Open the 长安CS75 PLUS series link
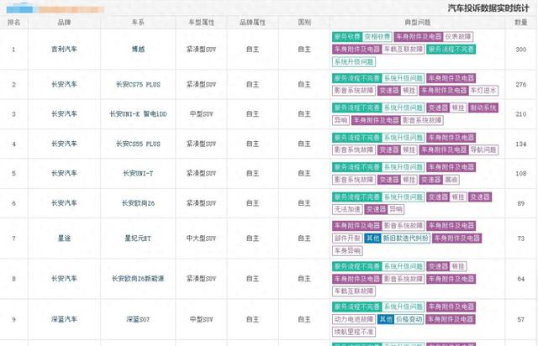This screenshot has height=346, width=538. click(138, 84)
